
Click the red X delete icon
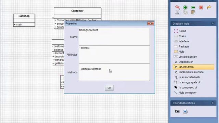pos(201,8)
